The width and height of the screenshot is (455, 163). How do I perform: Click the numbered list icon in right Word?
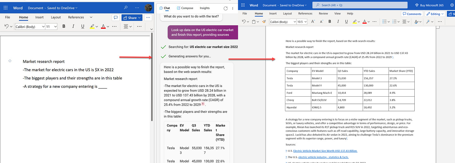(394, 22)
